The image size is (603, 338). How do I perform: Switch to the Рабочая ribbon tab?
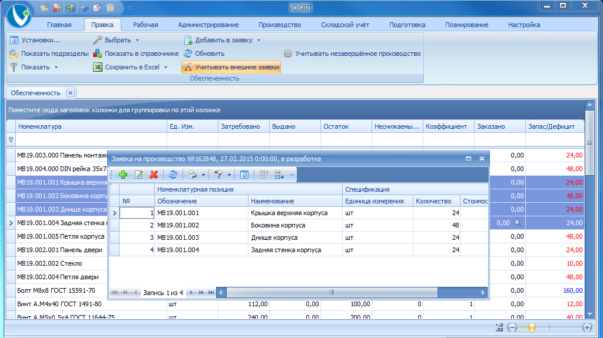click(145, 25)
